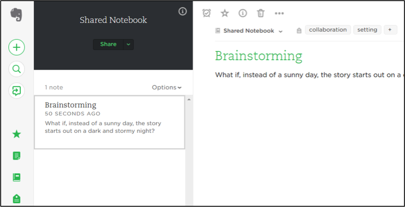Set a reminder with alarm clock icon
Screen dimensions: 405x207
click(207, 13)
